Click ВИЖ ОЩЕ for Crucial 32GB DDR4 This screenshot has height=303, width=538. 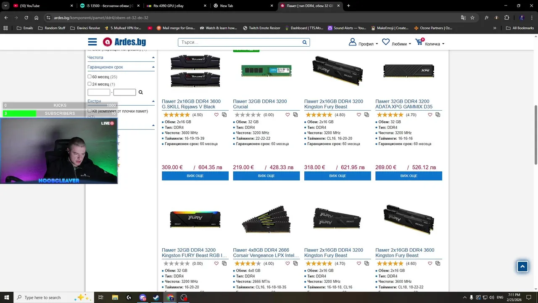(x=266, y=176)
